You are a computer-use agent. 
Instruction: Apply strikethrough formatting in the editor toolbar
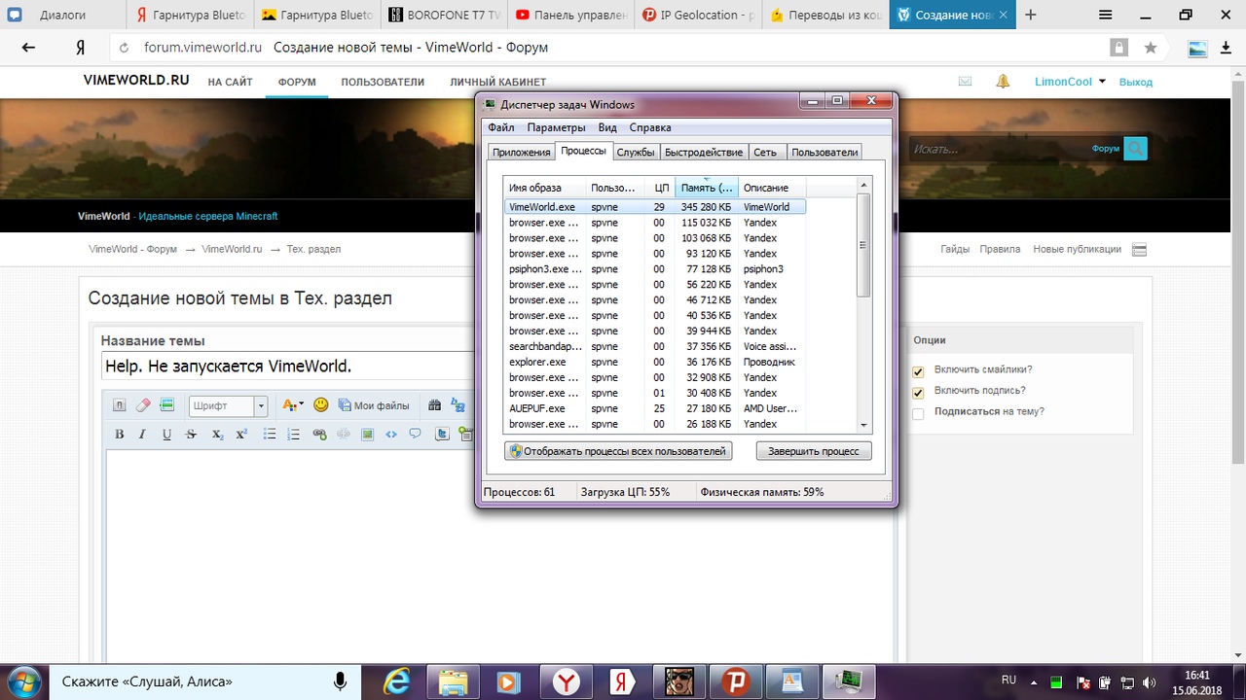click(191, 435)
